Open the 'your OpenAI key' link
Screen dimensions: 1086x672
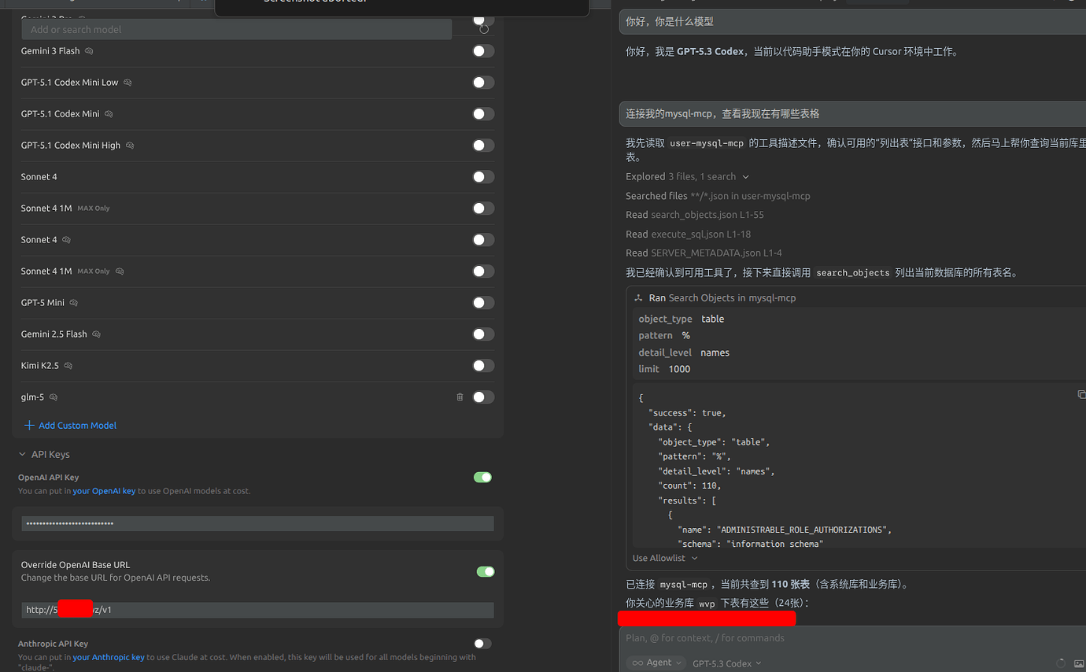click(x=104, y=491)
